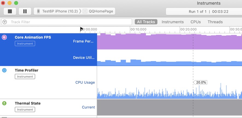Click the timeline inspection head flag
The width and height of the screenshot is (242, 118).
click(81, 29)
